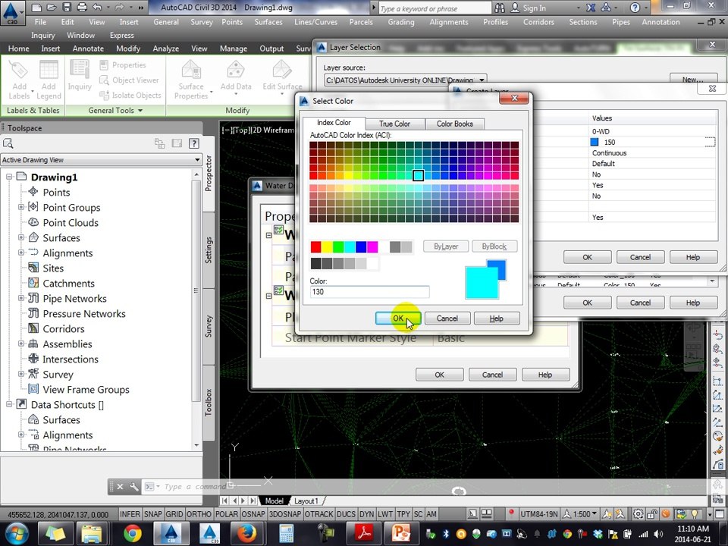Open the Adobe Acrobat taskbar icon
The height and width of the screenshot is (546, 728).
(364, 533)
